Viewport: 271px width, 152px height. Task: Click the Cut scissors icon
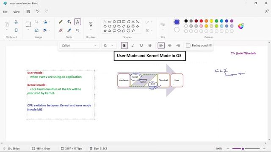pyautogui.click(x=16, y=22)
